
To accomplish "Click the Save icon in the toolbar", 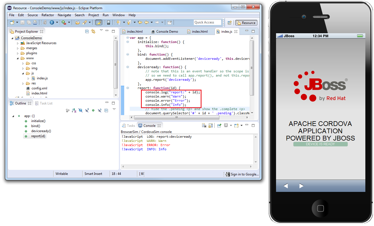I will point(22,22).
